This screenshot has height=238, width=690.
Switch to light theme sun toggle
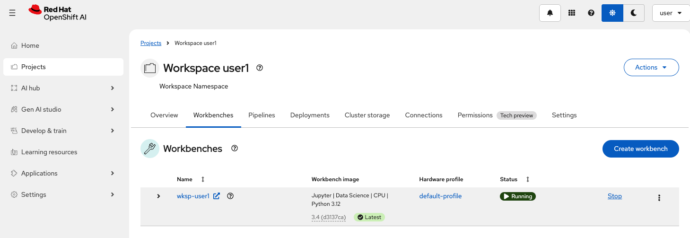(x=612, y=13)
